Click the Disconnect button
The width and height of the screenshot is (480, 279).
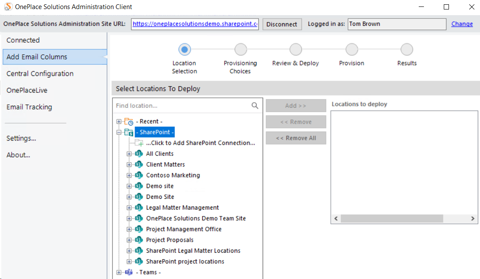tap(282, 24)
